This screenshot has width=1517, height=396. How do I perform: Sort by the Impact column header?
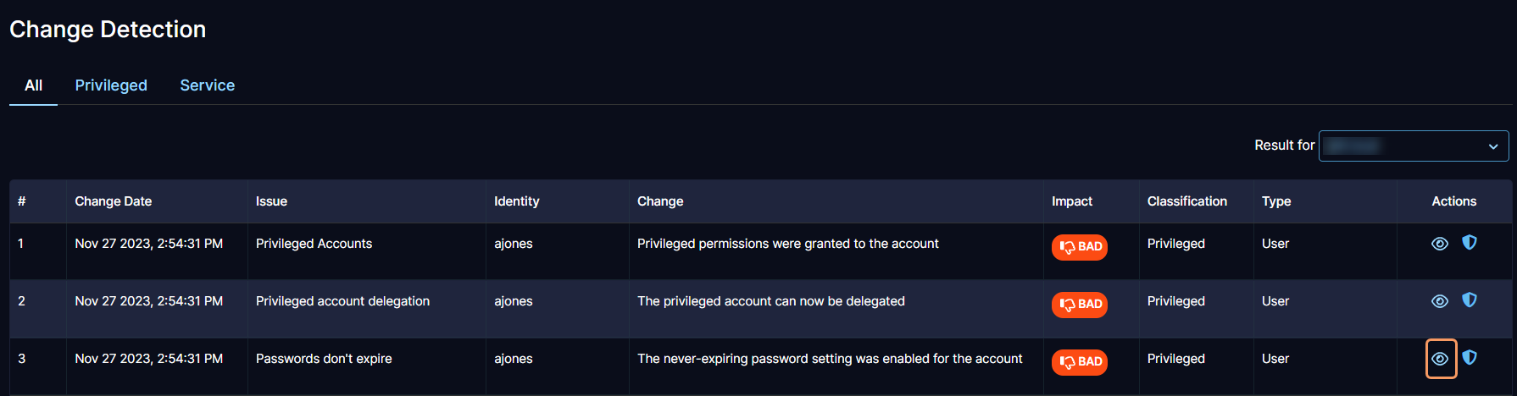pos(1072,201)
